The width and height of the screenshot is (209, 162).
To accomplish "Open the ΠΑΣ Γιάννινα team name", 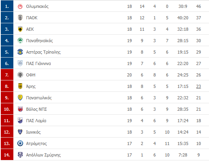I will 38,63.
